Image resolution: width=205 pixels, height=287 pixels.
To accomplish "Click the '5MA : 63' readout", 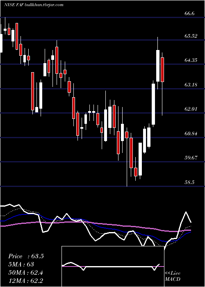I will (21, 264).
